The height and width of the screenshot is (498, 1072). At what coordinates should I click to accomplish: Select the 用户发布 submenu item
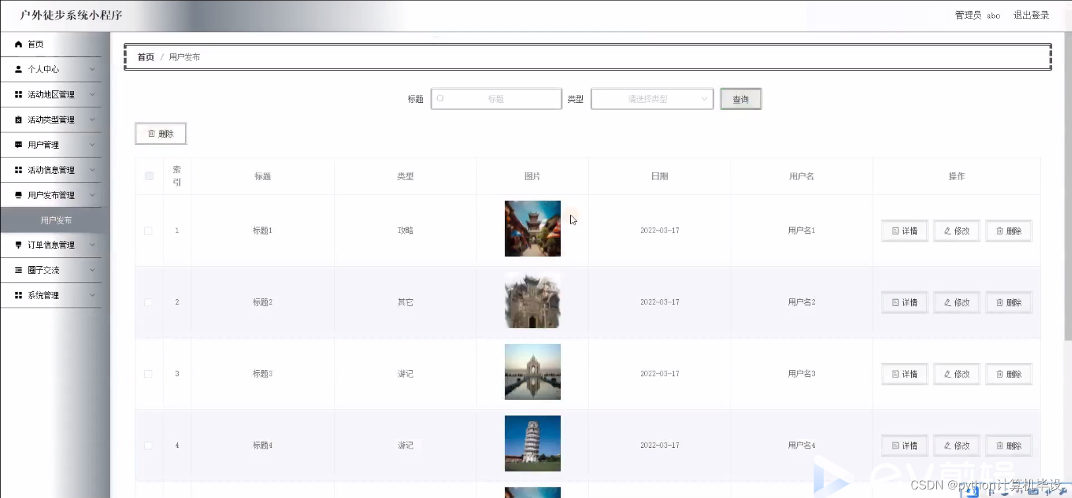click(x=55, y=220)
